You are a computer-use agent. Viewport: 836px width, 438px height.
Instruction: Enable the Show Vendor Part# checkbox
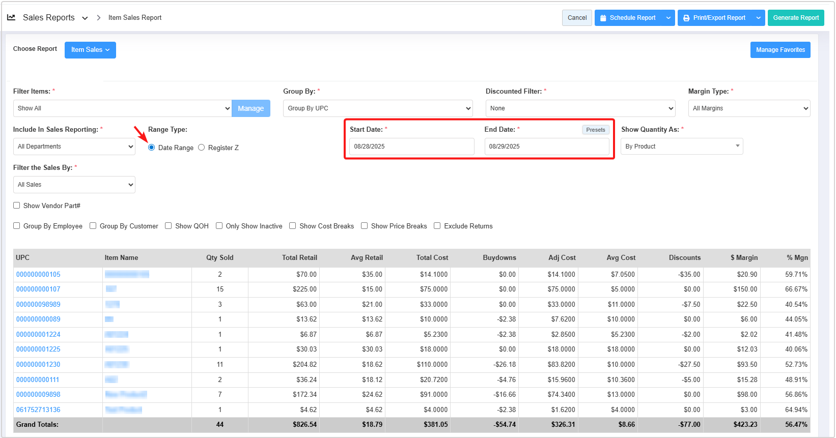pos(17,206)
